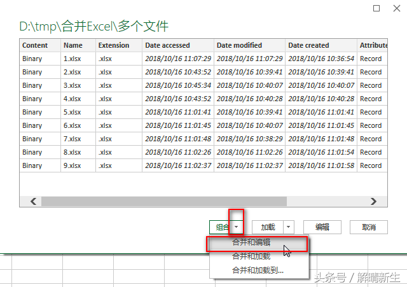Click the Date modified column header

(x=249, y=45)
